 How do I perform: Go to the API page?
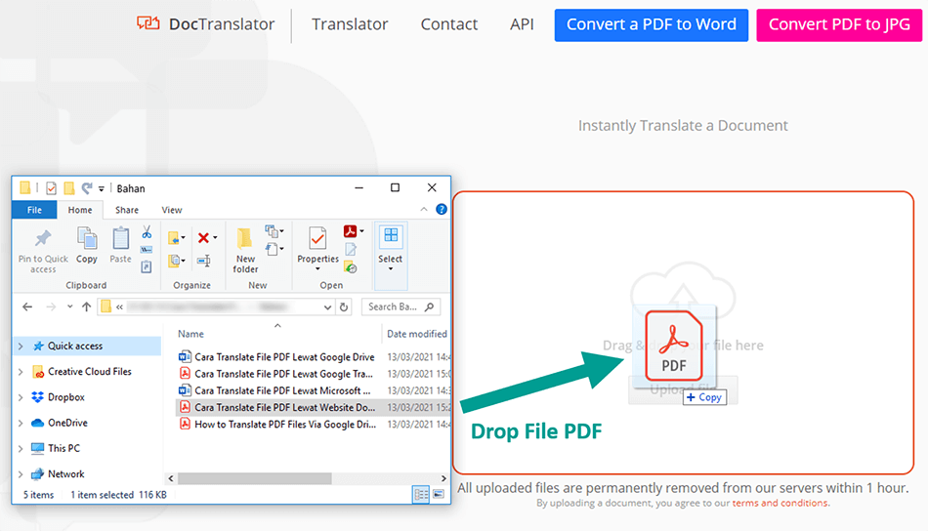[522, 24]
